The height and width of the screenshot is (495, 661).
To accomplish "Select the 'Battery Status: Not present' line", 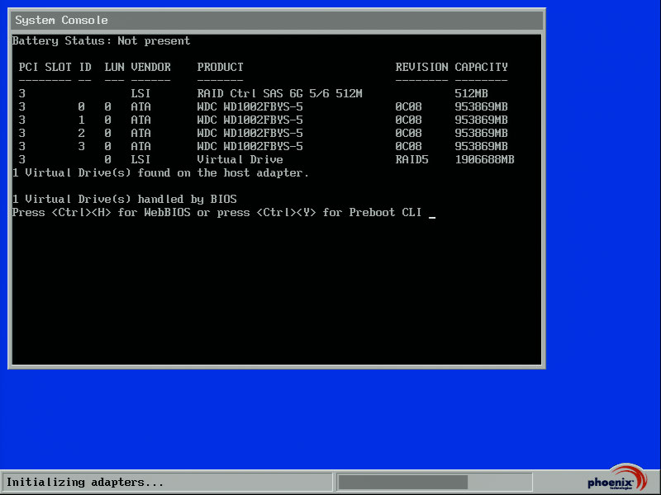I will point(101,40).
